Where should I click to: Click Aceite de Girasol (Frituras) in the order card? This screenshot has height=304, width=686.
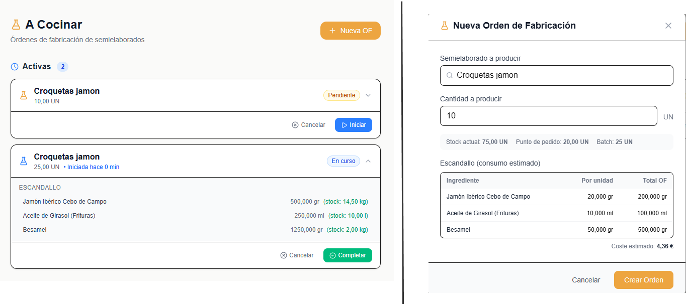coord(59,216)
